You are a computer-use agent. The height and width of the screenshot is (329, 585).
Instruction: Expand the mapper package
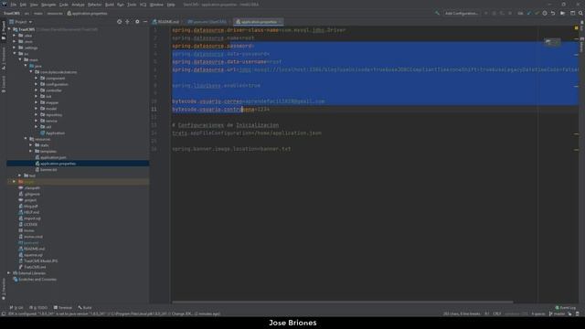pos(37,102)
